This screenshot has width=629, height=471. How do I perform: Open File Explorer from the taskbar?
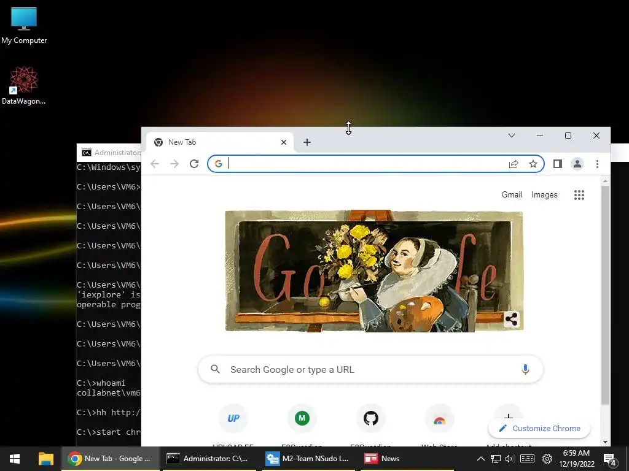45,459
